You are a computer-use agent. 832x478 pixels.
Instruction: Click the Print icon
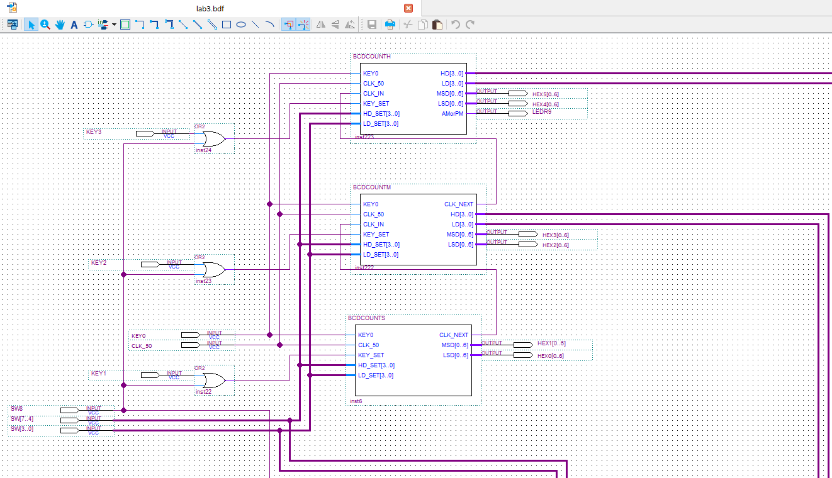(390, 25)
